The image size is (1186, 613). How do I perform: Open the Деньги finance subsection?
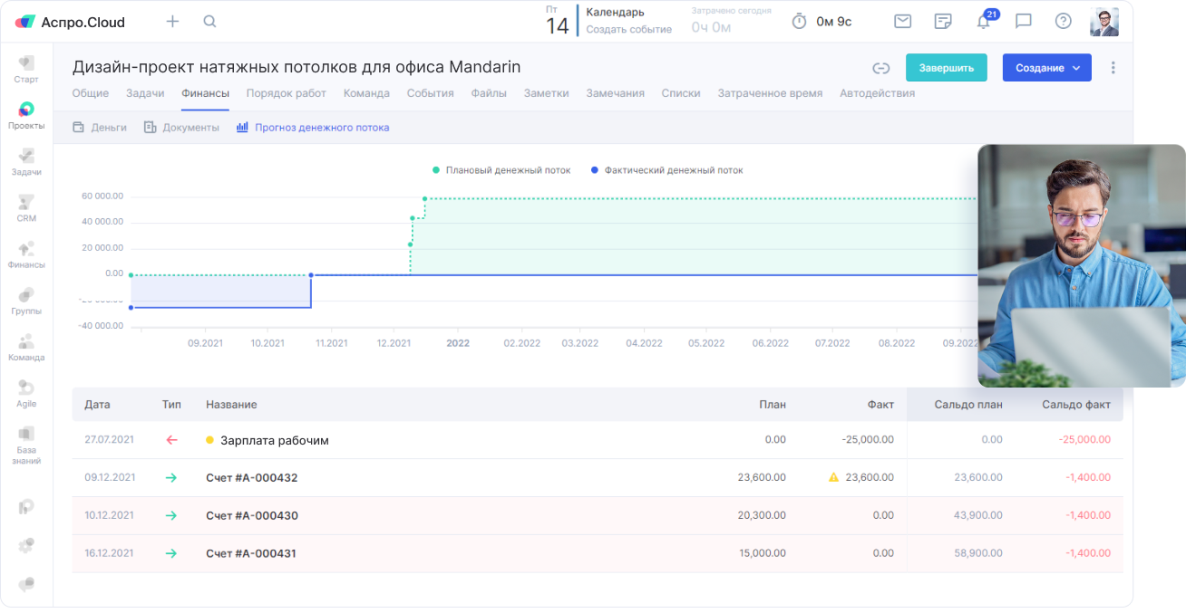click(100, 128)
